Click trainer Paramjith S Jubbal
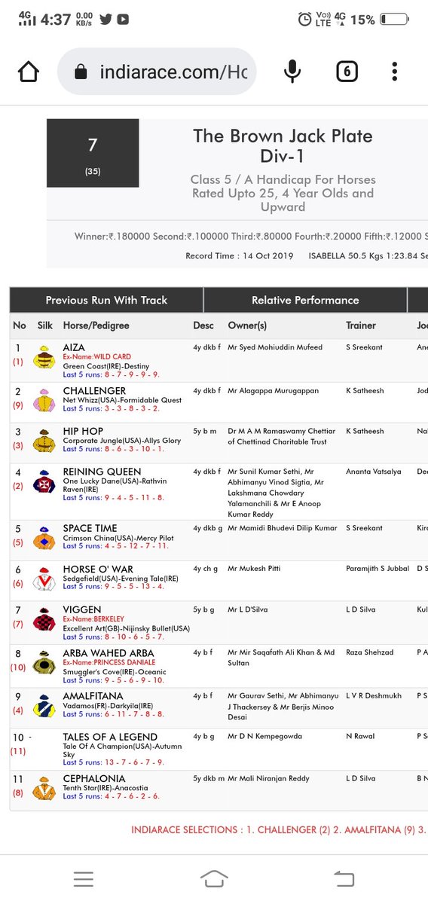Image resolution: width=428 pixels, height=904 pixels. coord(378,570)
